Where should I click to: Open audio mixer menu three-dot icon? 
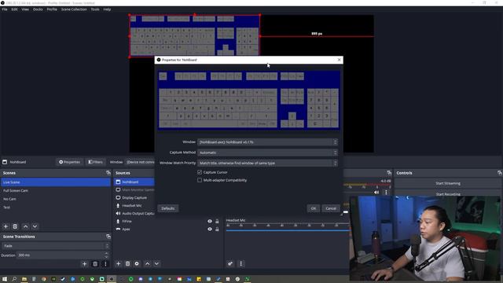point(241,264)
